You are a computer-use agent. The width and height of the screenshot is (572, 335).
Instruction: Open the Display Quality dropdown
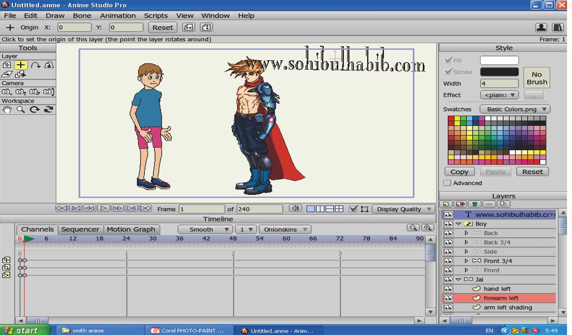tap(403, 209)
